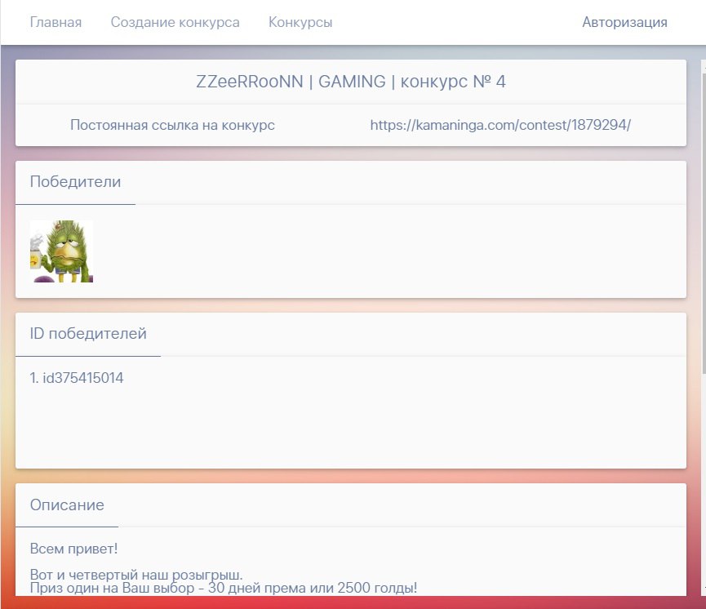Open the kamaninga.com/contest/1879294 permanent link
706x609 pixels.
tap(500, 125)
